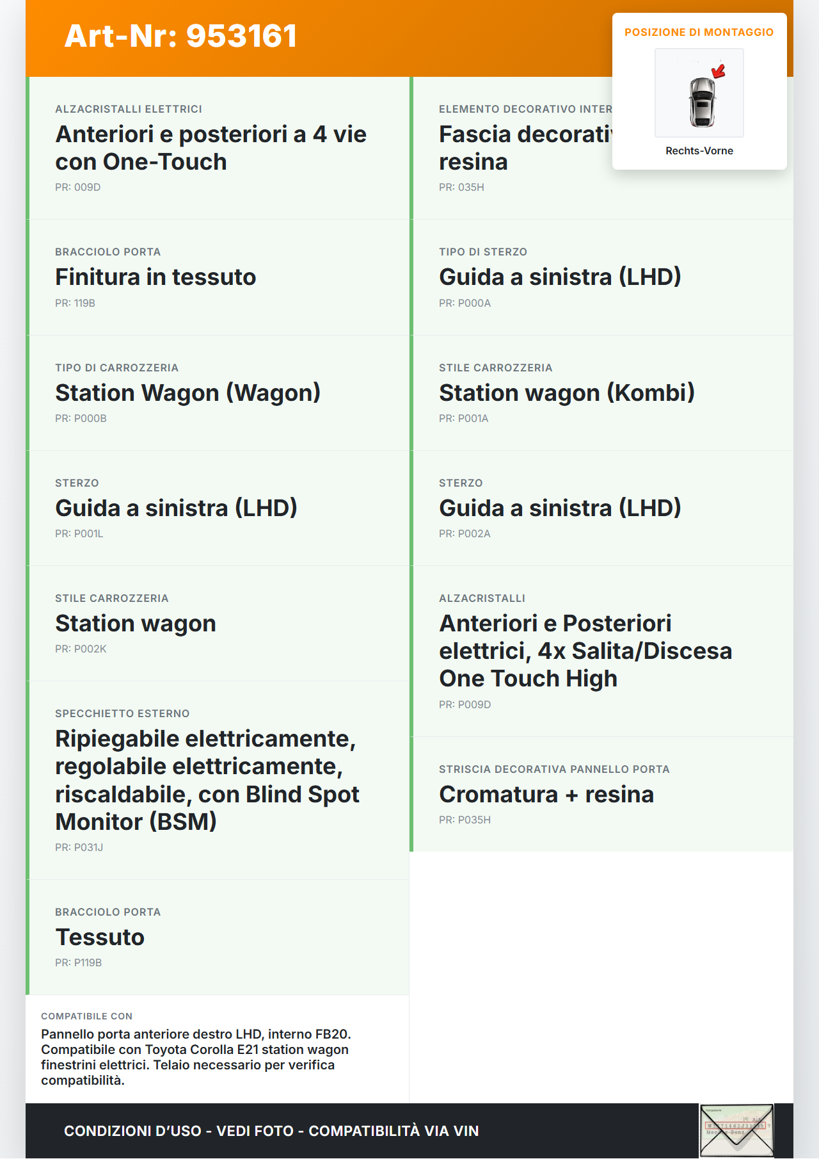Viewport: 819px width, 1159px height.
Task: Click the Specchietto Esterno BSM mirror entry
Action: pyautogui.click(x=207, y=780)
